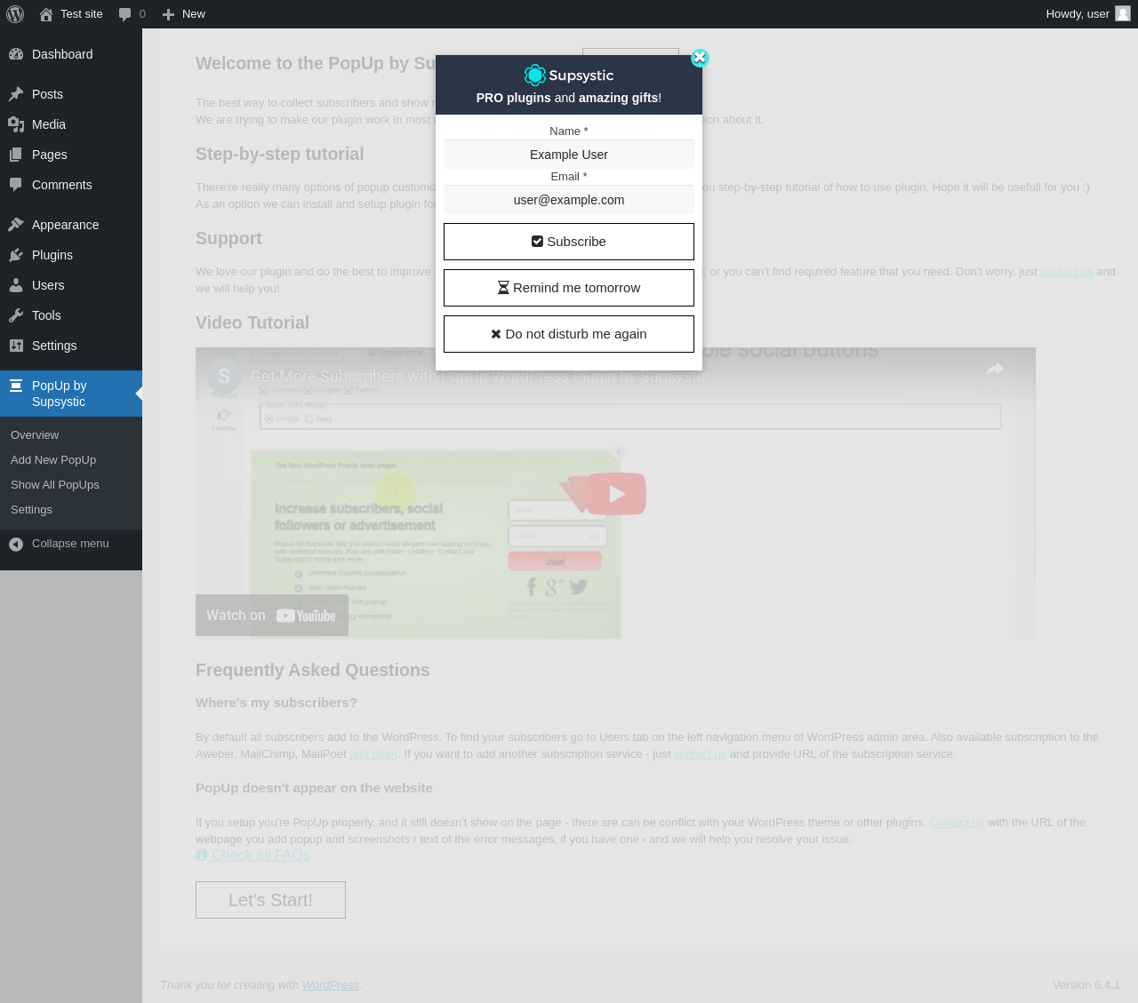This screenshot has width=1138, height=1003.
Task: Open the Media menu
Action: [x=71, y=124]
